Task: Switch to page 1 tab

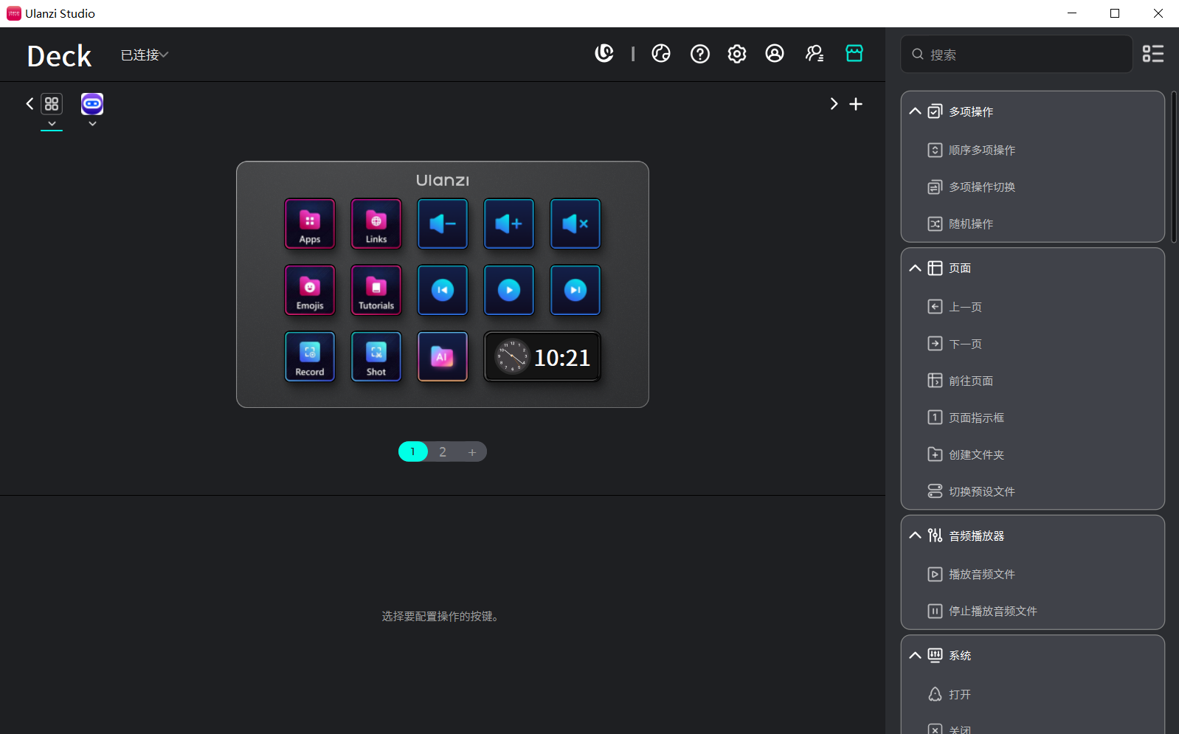Action: (413, 451)
